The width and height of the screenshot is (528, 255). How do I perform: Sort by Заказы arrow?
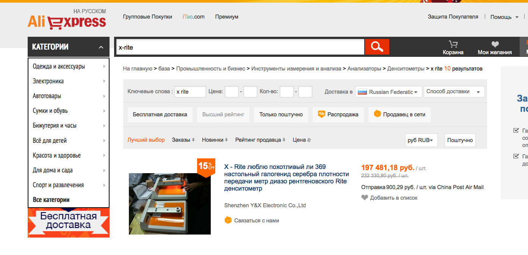193,140
